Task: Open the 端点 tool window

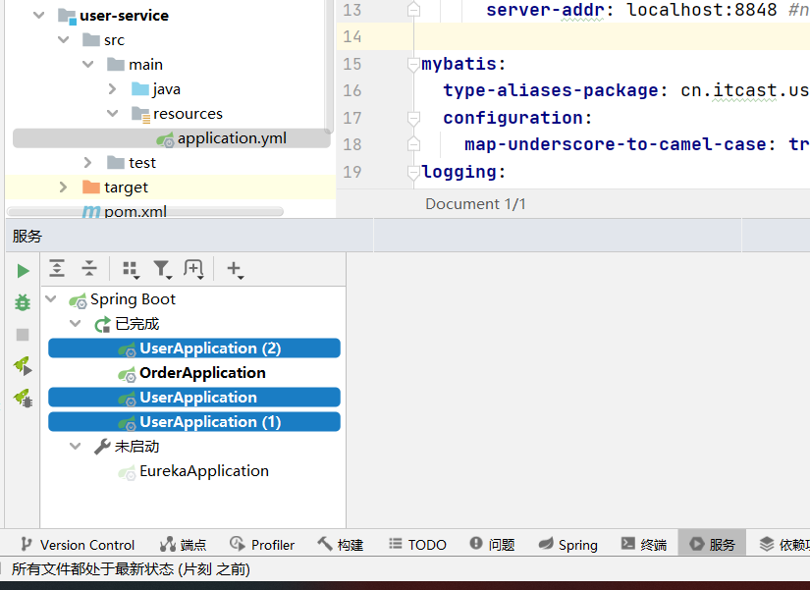Action: 183,545
